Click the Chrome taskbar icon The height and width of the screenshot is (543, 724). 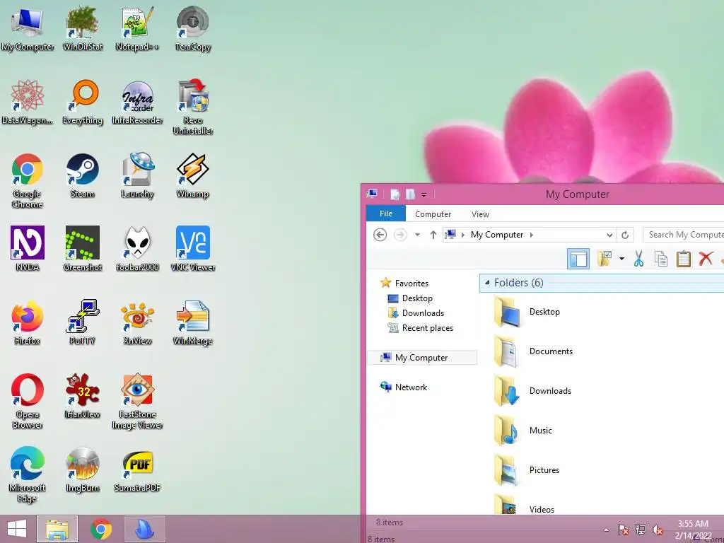click(x=100, y=529)
